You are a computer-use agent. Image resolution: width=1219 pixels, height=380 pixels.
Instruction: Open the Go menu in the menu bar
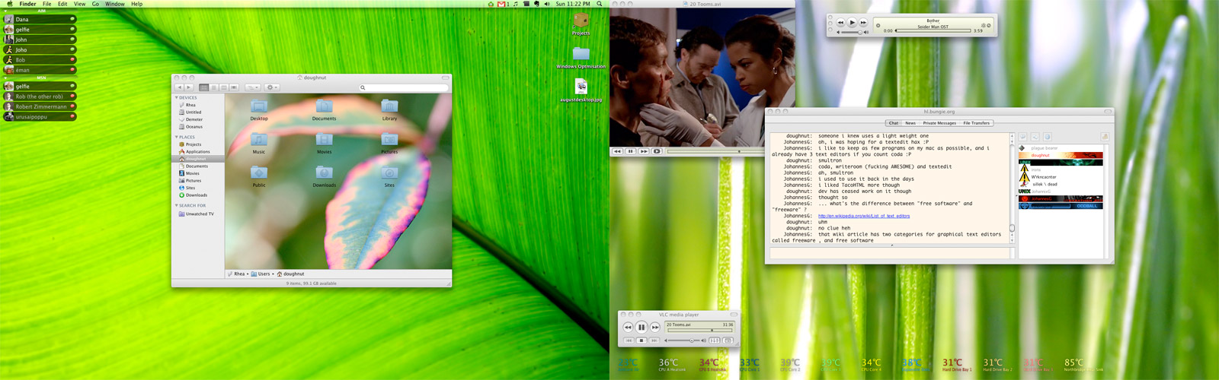[x=95, y=4]
